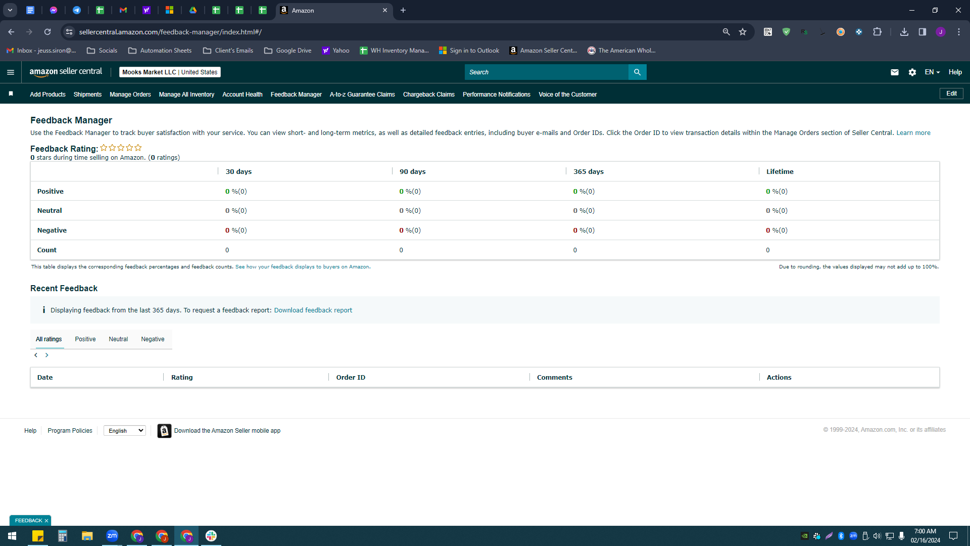
Task: Click the bookmark flag icon before Add Products
Action: tap(11, 94)
